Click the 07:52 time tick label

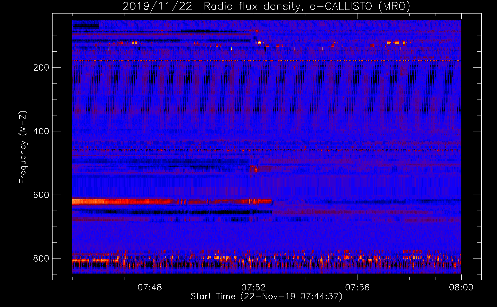pos(254,288)
